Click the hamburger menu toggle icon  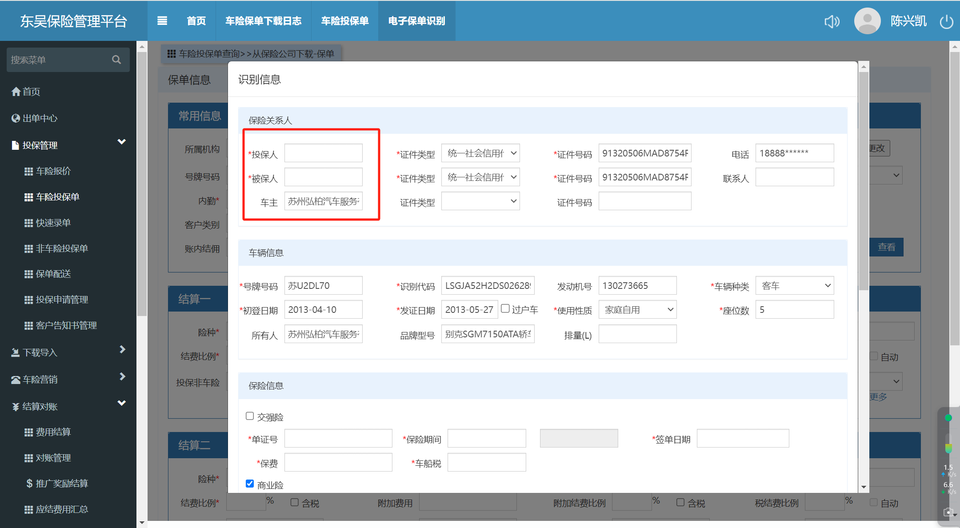click(x=162, y=21)
